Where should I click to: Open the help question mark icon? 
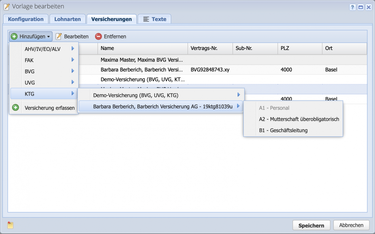[x=353, y=7]
